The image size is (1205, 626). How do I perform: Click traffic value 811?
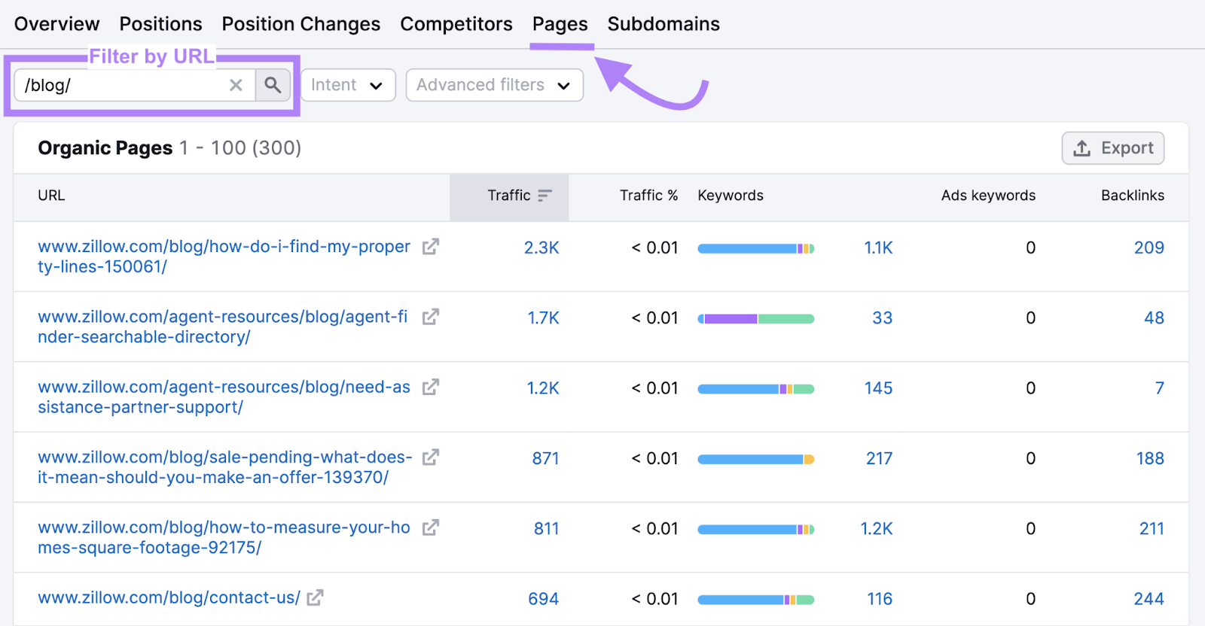pyautogui.click(x=547, y=529)
